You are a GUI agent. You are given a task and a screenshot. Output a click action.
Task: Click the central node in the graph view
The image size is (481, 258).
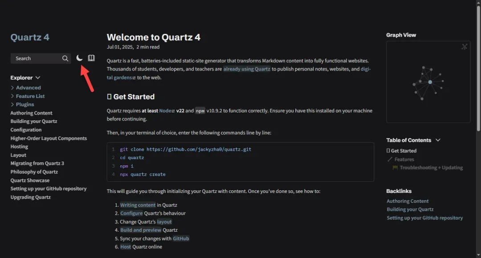[430, 82]
